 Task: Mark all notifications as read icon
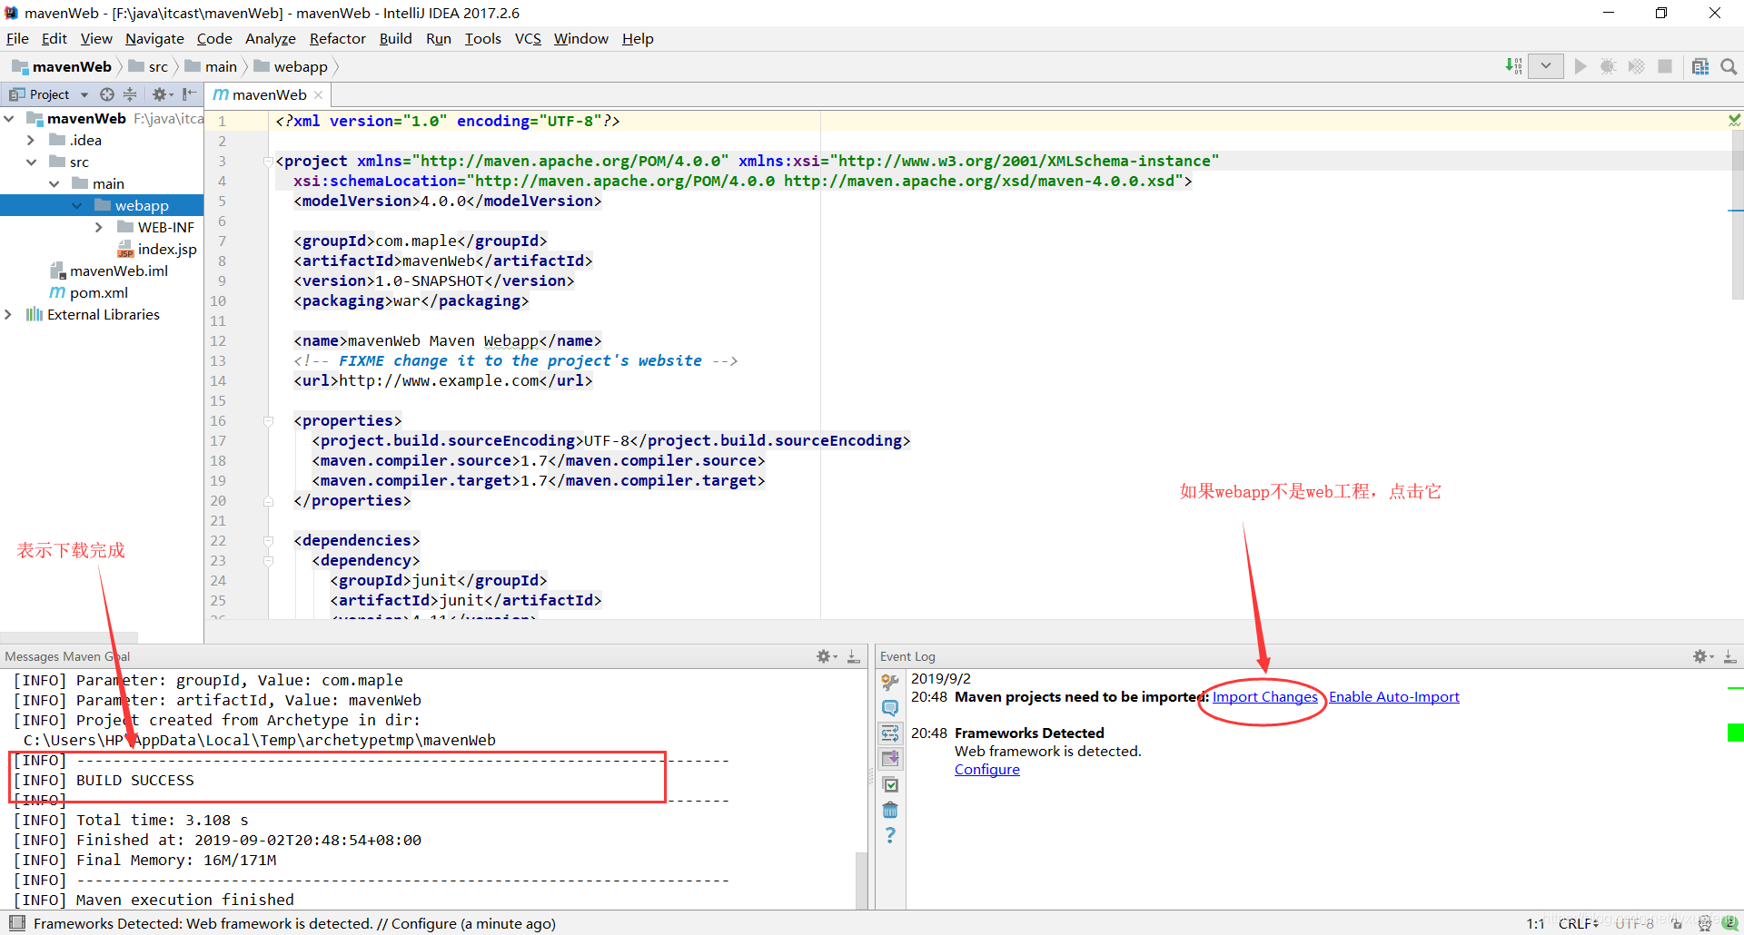tap(890, 784)
